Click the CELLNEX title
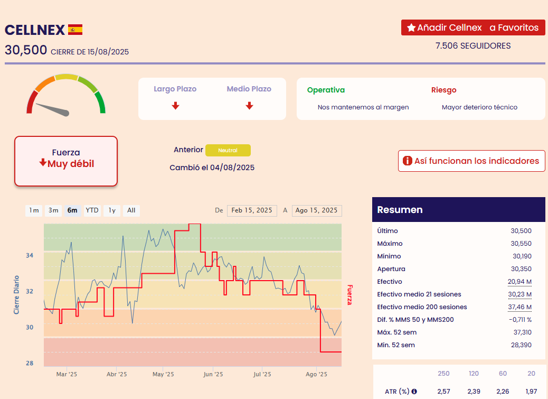 coord(35,30)
